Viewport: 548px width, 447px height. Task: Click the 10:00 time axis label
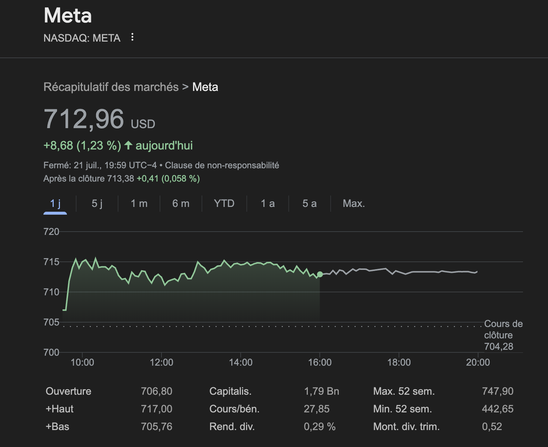click(82, 362)
